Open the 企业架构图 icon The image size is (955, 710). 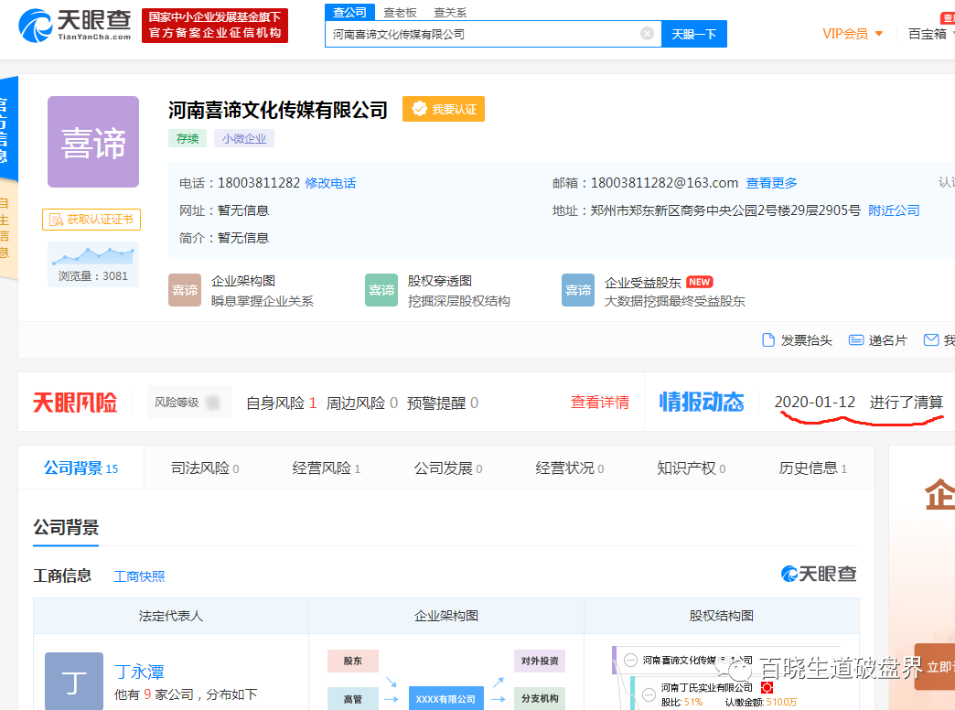(185, 290)
